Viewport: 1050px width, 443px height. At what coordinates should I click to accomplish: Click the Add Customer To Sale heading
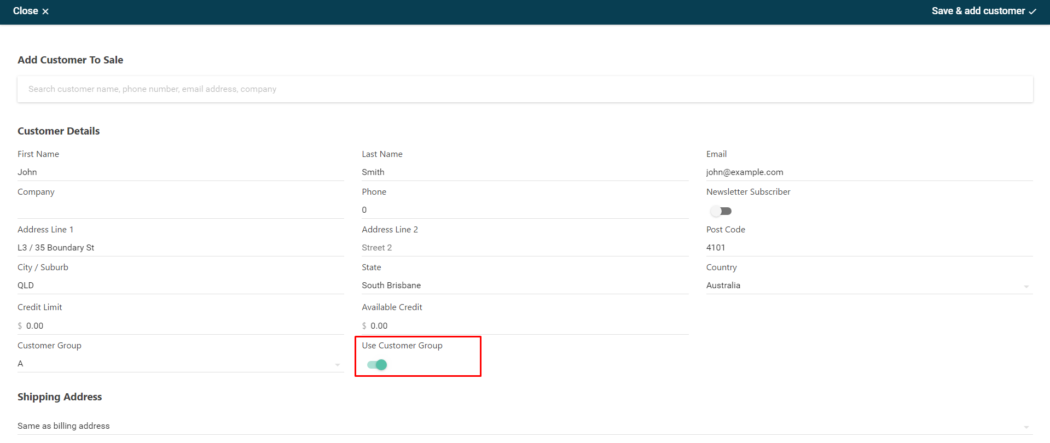(x=70, y=60)
